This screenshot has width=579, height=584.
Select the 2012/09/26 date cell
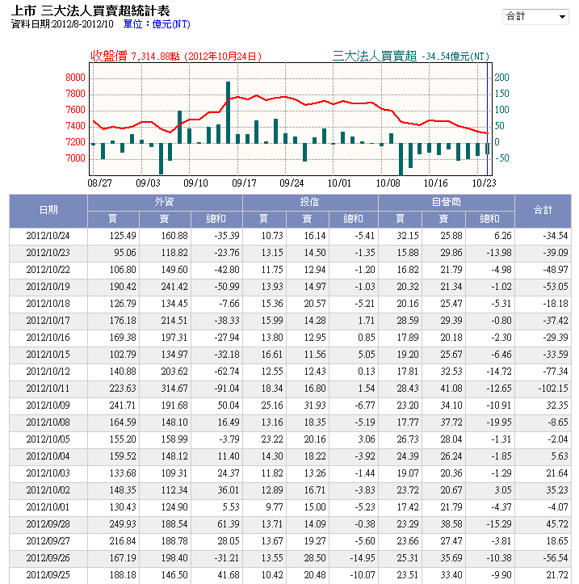pyautogui.click(x=48, y=558)
